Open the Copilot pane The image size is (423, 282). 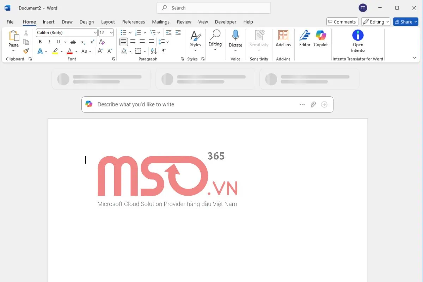pos(321,39)
